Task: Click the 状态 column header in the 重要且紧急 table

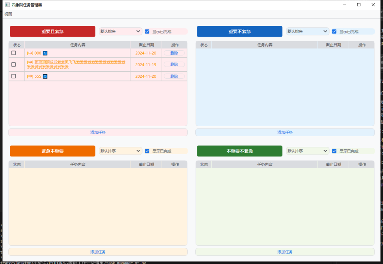Action: (17, 45)
